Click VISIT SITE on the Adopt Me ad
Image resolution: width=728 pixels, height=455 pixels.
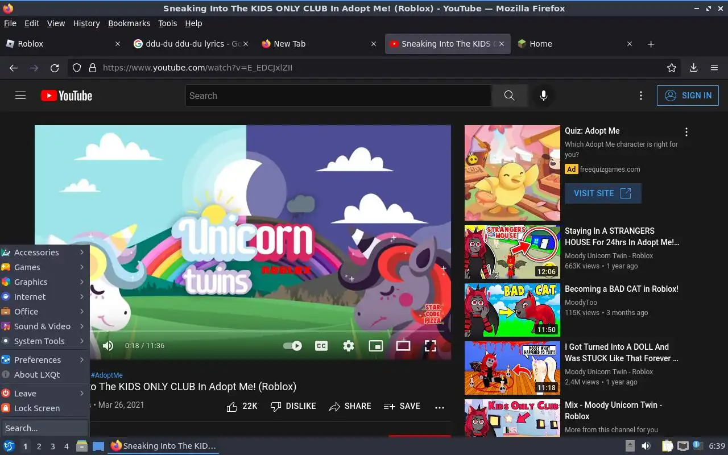coord(603,193)
